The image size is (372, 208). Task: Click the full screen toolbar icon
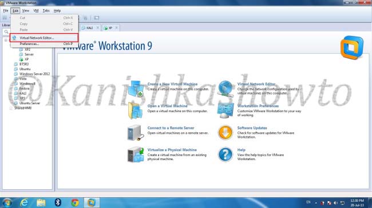pos(97,18)
